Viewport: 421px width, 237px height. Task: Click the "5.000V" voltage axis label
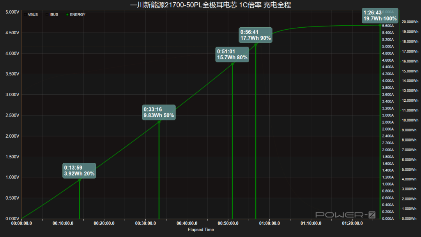12,12
